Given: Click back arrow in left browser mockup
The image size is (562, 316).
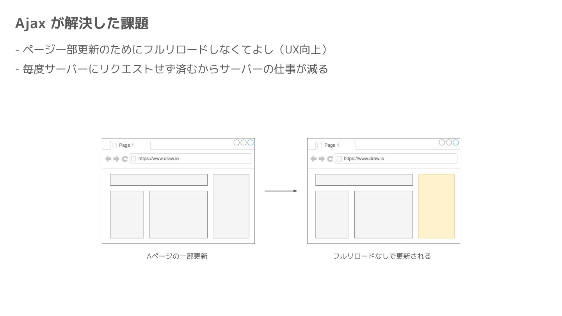Looking at the screenshot, I should [108, 159].
